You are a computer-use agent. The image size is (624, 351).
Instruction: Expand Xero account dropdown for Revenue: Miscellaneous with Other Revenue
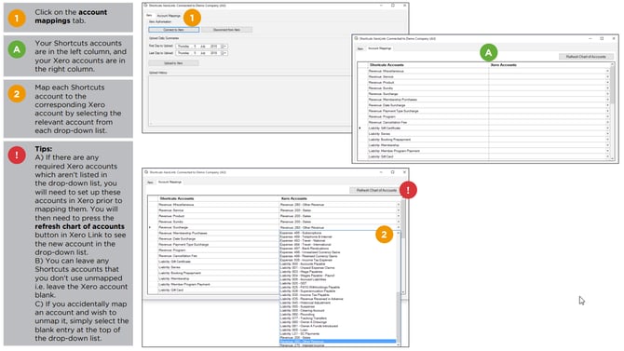click(398, 205)
